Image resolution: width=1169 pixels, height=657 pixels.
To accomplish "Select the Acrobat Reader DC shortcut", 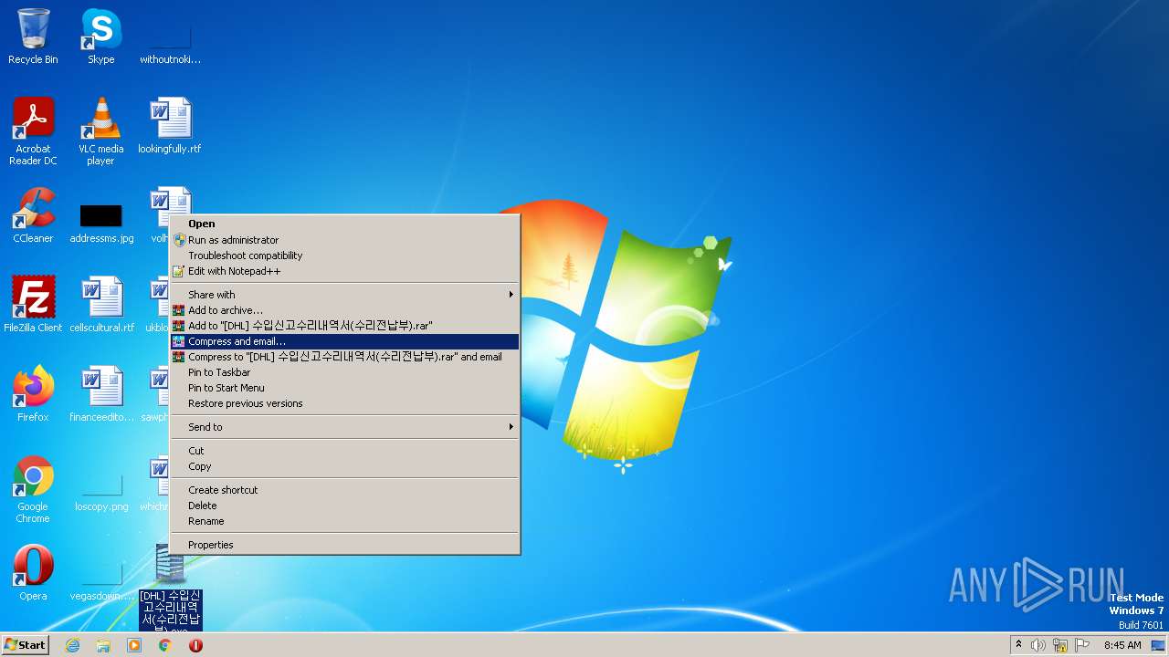I will click(x=33, y=131).
